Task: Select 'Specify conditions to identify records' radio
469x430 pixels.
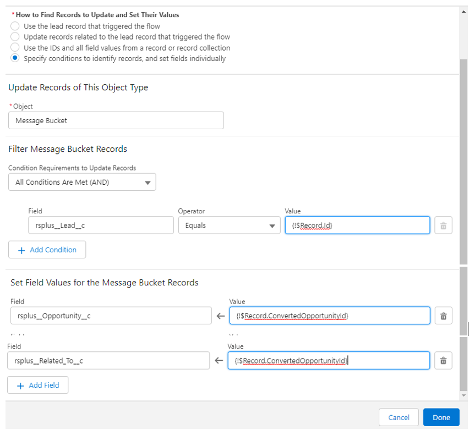Action: [15, 58]
